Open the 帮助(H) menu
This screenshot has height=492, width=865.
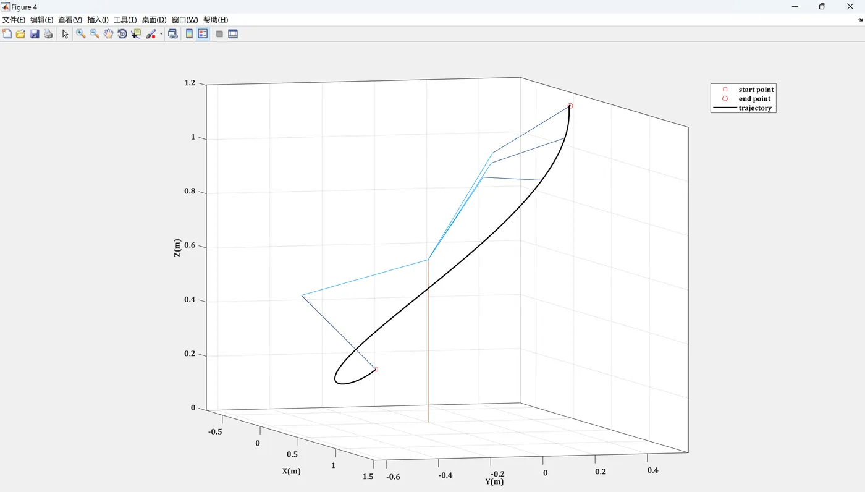(x=216, y=20)
